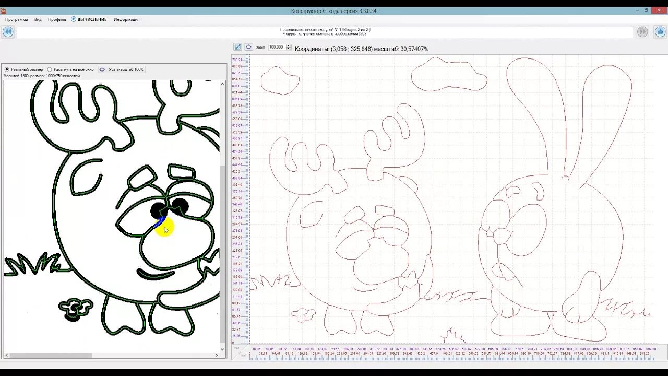Click the small flower shape in image preview
Viewport: 668px width, 376px height.
coord(76,309)
